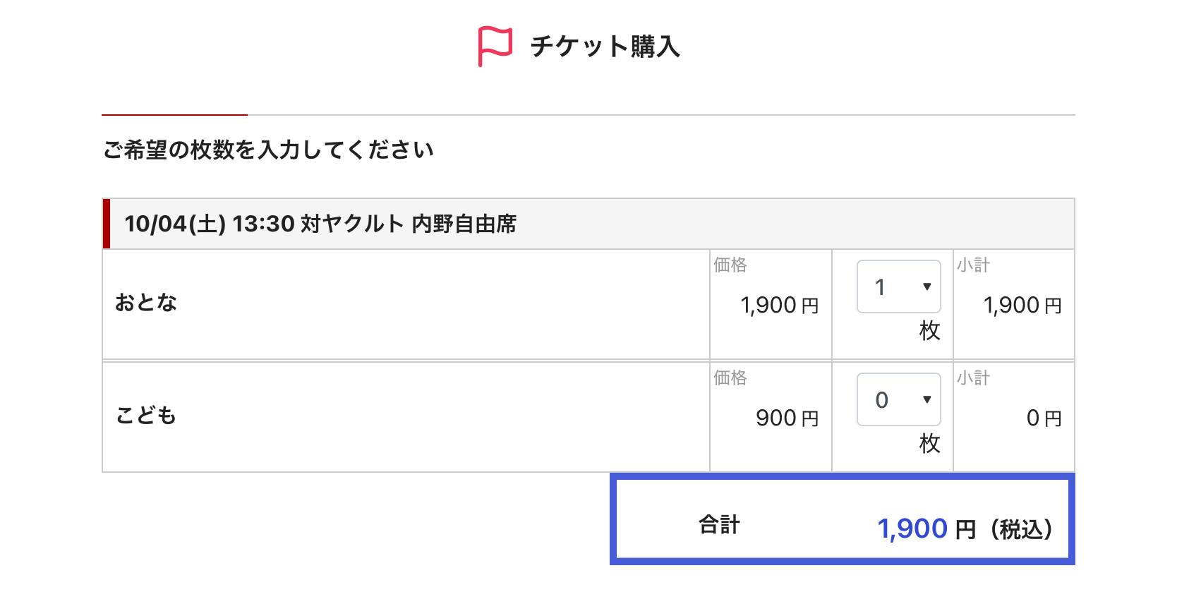Screen dimensions: 1177x616
Task: Click the おとな ticket type label
Action: tap(146, 303)
